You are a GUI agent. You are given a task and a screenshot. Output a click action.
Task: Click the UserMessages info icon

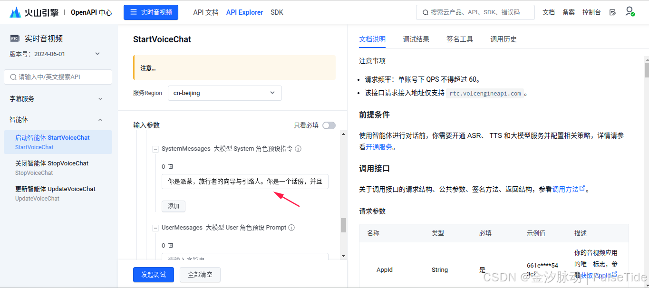pyautogui.click(x=291, y=228)
